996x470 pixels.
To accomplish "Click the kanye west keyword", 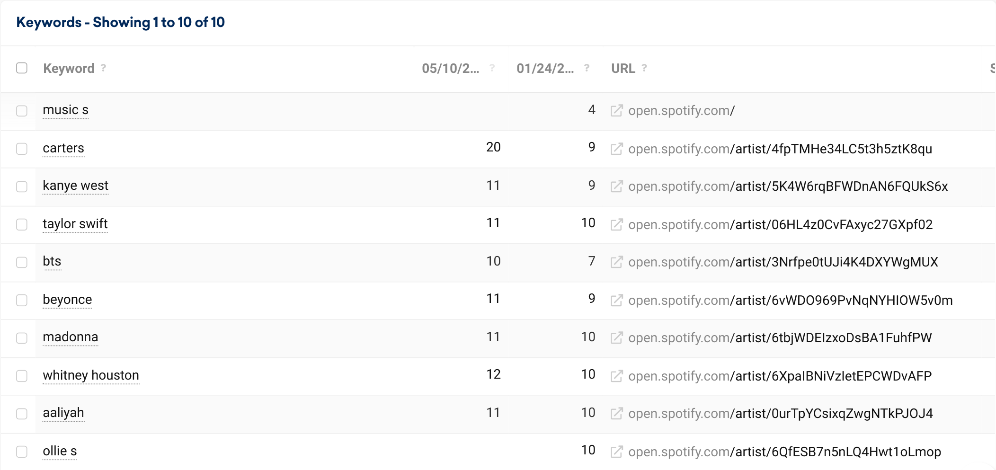I will tap(75, 186).
